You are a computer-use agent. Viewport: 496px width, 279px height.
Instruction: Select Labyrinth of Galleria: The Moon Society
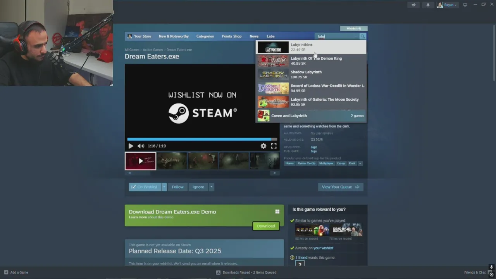[311, 102]
